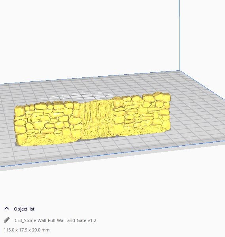The image size is (225, 237).
Task: Click the rubble base under the left wall
Action: [45, 140]
